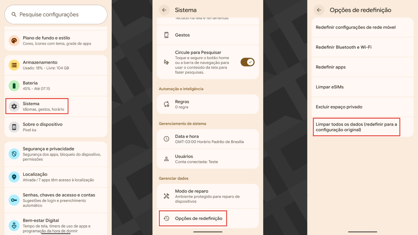Tap the back arrow on Opções de redefinição
This screenshot has width=418, height=235.
(319, 10)
